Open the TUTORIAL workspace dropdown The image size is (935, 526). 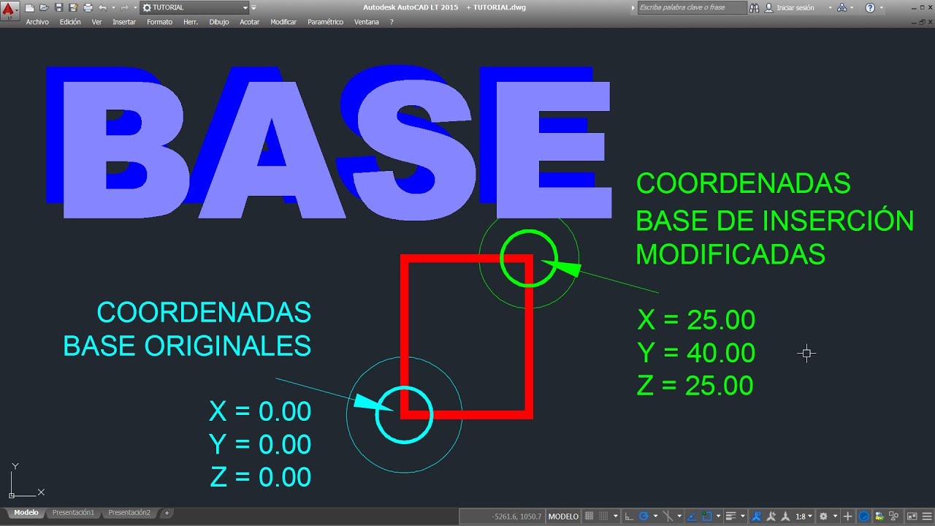tap(194, 7)
